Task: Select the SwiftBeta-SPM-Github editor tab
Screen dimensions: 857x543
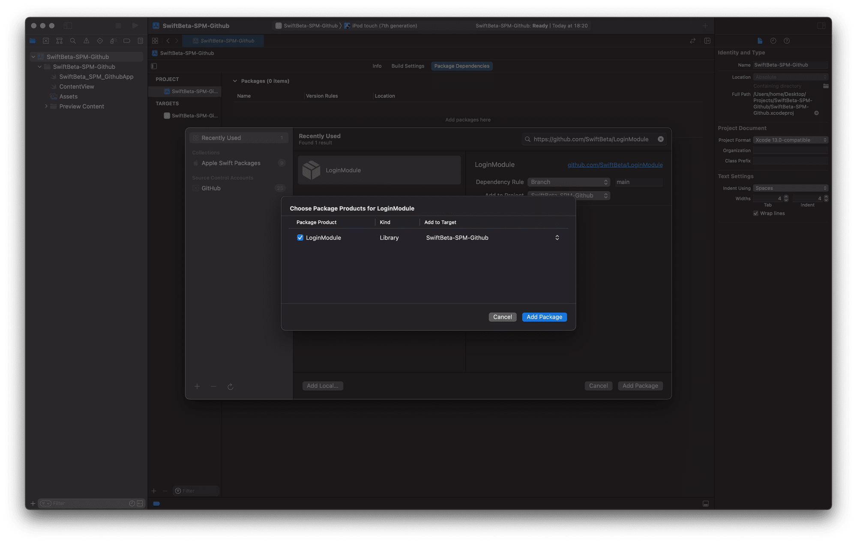Action: 223,41
